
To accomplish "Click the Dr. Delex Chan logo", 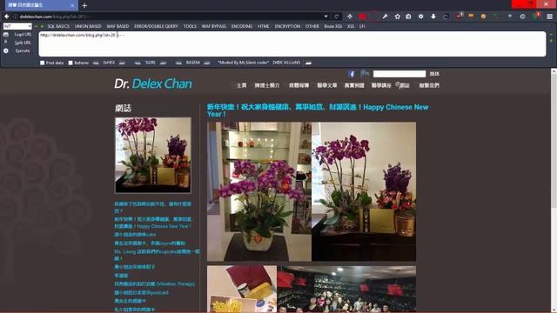I will [x=153, y=83].
